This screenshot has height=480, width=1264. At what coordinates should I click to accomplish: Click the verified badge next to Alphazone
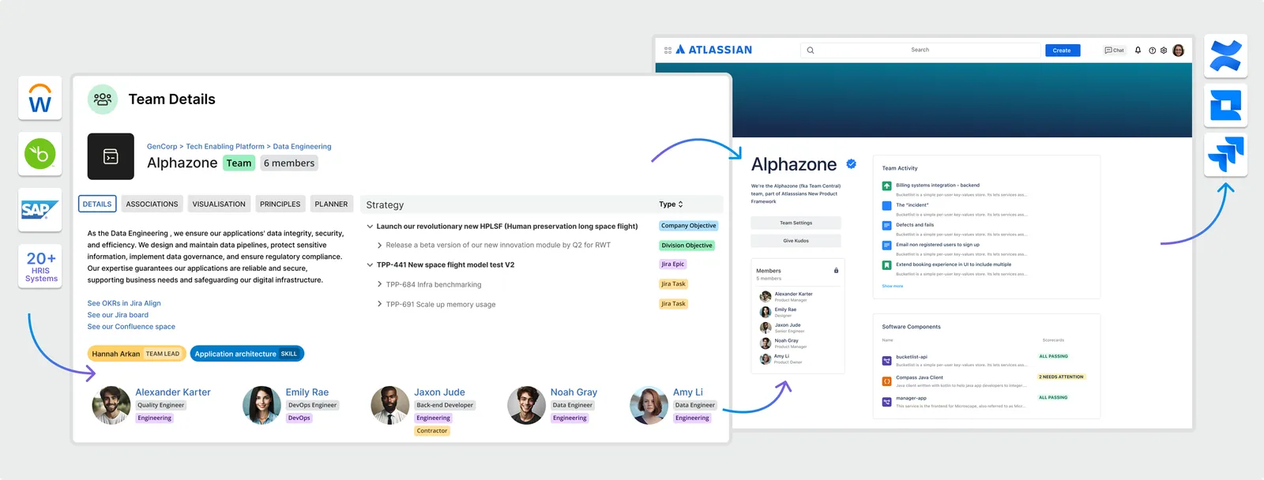click(852, 164)
